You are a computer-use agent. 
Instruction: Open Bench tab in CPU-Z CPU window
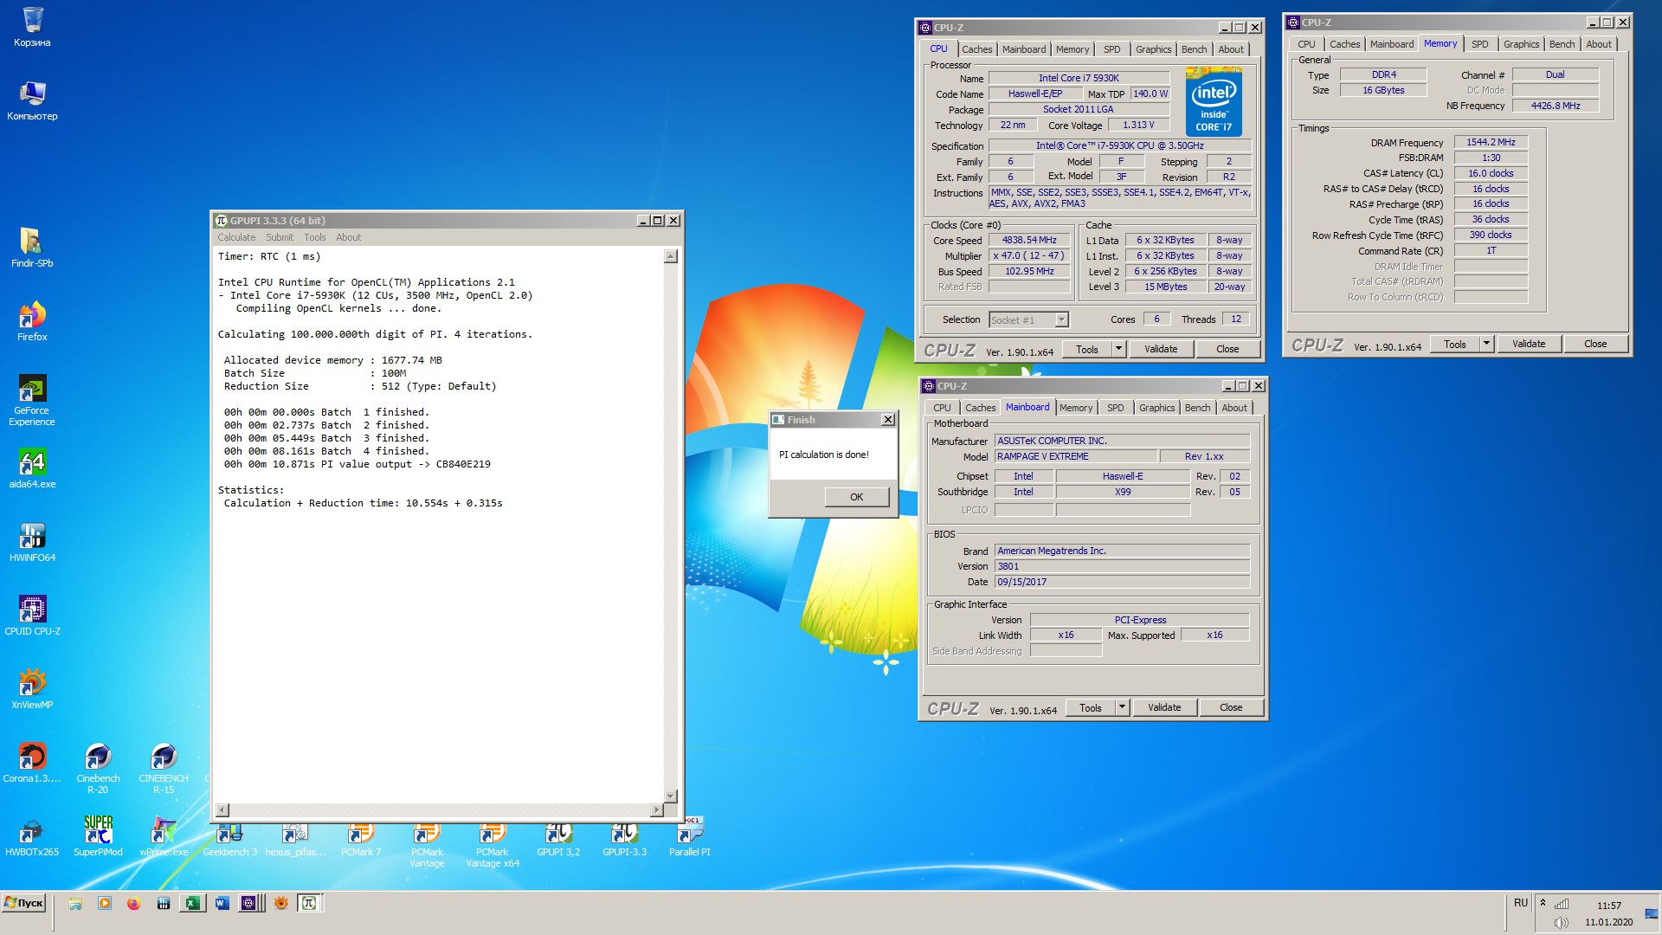(1194, 49)
